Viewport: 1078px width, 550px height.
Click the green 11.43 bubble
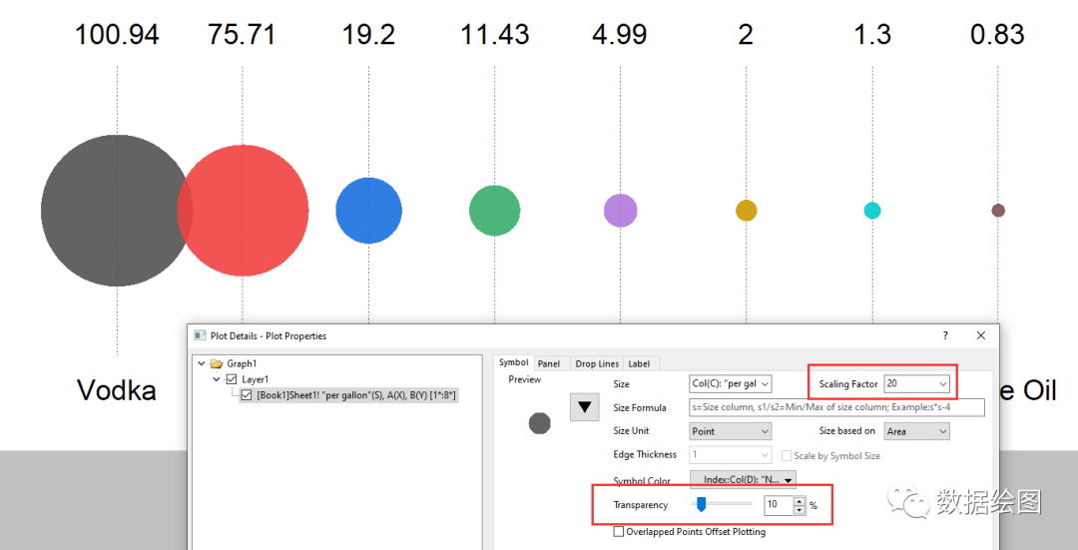pyautogui.click(x=494, y=211)
